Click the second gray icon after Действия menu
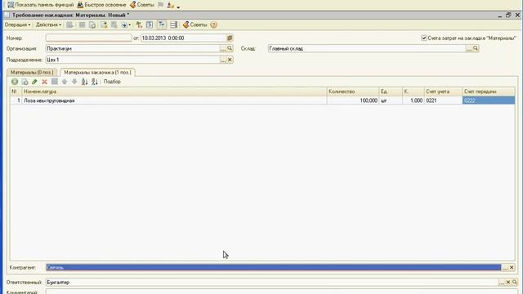523x294 pixels. coord(82,25)
